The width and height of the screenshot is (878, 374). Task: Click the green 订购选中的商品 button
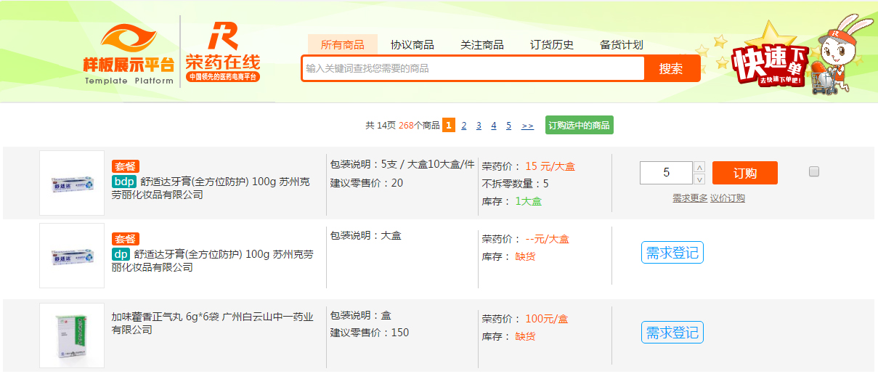579,125
